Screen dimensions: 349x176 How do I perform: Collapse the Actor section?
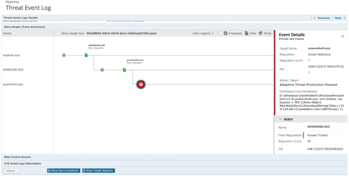(280, 119)
